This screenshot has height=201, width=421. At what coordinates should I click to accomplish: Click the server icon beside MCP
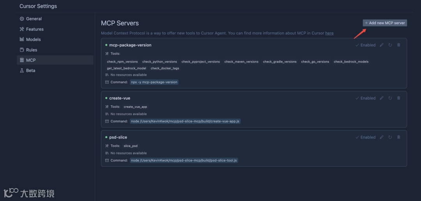point(22,60)
